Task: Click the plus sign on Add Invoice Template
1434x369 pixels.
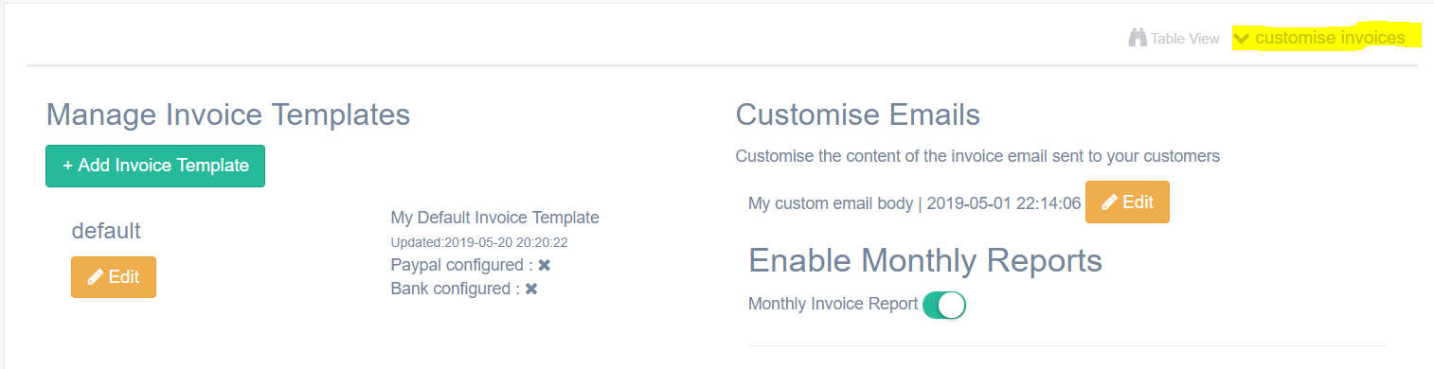Action: (x=68, y=166)
